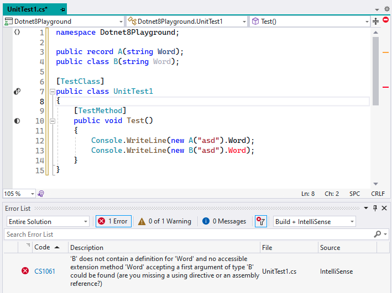
Task: Click the search magnifier icon in Error List
Action: (x=377, y=234)
